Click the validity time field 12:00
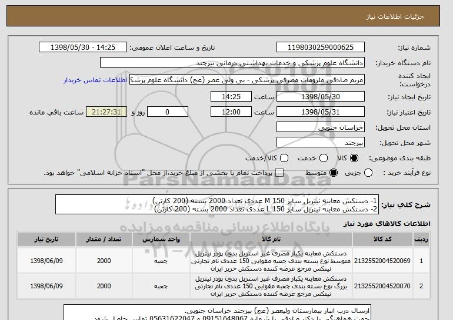The height and width of the screenshot is (320, 453). (231, 112)
